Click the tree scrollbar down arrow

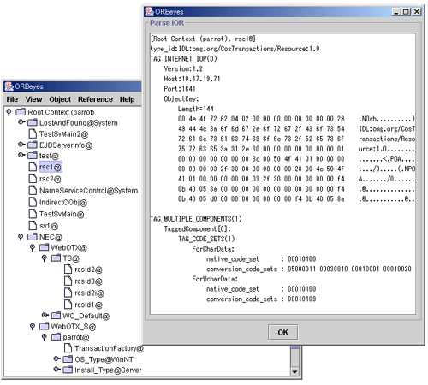[x=294, y=371]
